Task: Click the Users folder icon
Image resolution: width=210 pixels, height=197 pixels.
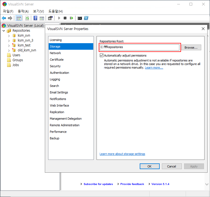Action: 9,55
